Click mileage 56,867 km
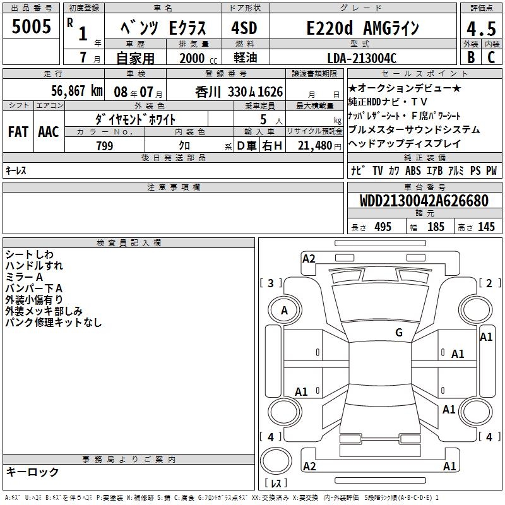 point(77,91)
